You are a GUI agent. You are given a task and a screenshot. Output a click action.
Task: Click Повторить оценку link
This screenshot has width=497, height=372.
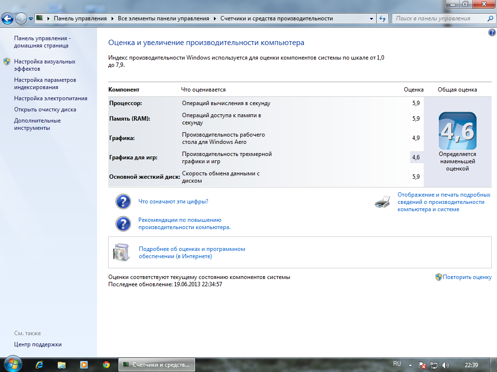point(467,277)
